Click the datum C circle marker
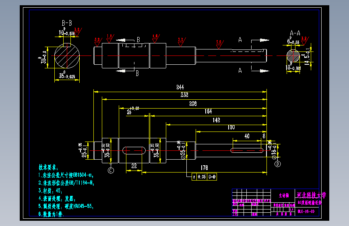This screenshot has width=349, height=226. coord(111,171)
